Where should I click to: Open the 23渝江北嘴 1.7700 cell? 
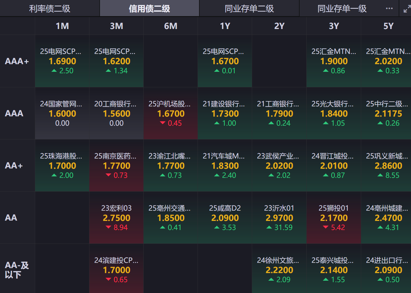171,166
